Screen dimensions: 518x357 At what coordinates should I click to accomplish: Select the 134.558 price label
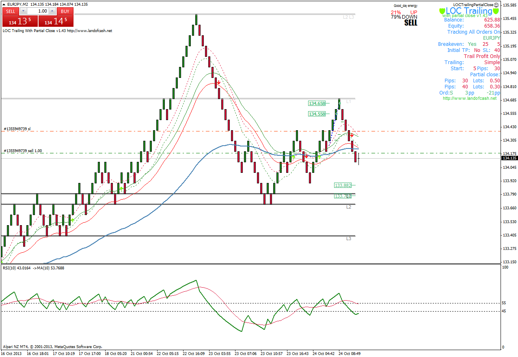tap(317, 114)
